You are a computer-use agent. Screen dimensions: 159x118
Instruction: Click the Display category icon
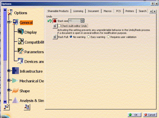pos(21,31)
